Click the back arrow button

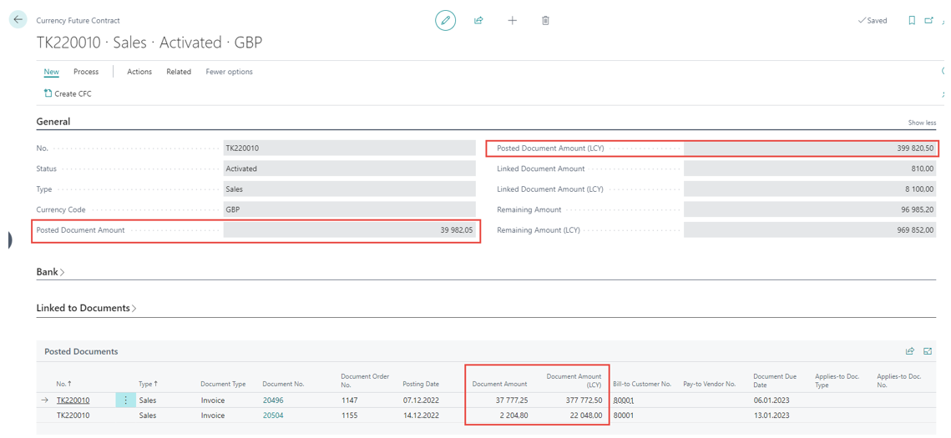click(18, 20)
